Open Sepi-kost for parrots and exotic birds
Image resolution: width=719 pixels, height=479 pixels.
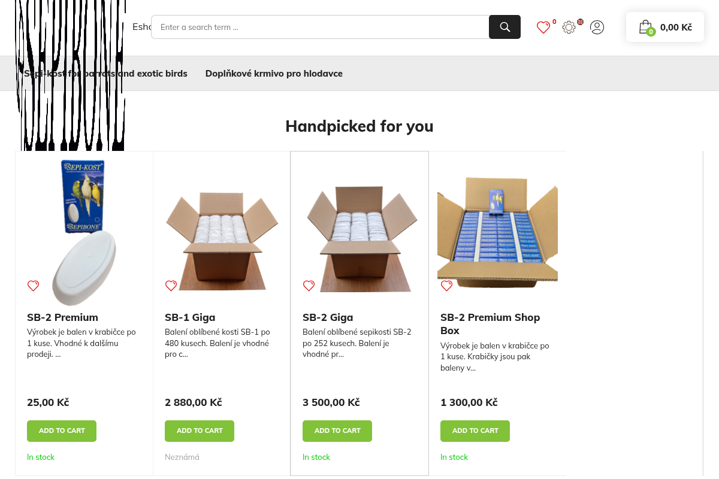pyautogui.click(x=105, y=74)
